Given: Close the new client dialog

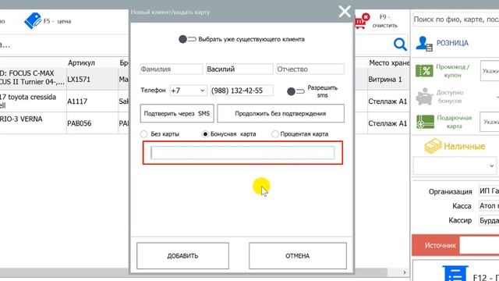Looking at the screenshot, I should click(345, 12).
